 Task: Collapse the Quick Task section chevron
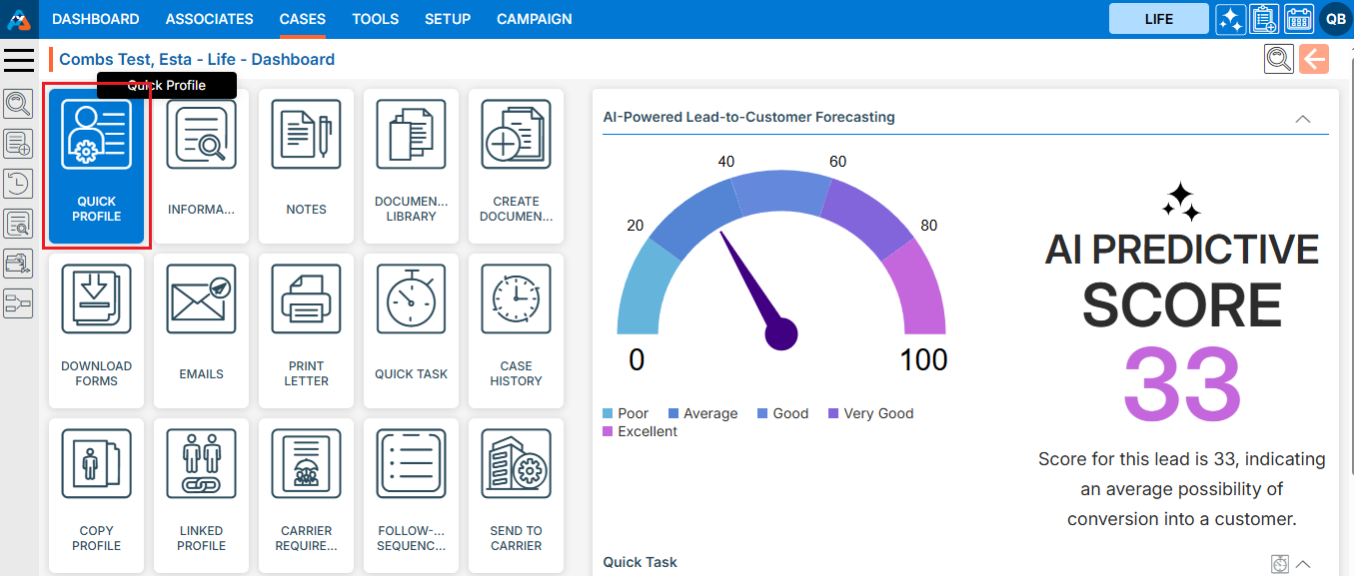tap(1302, 564)
